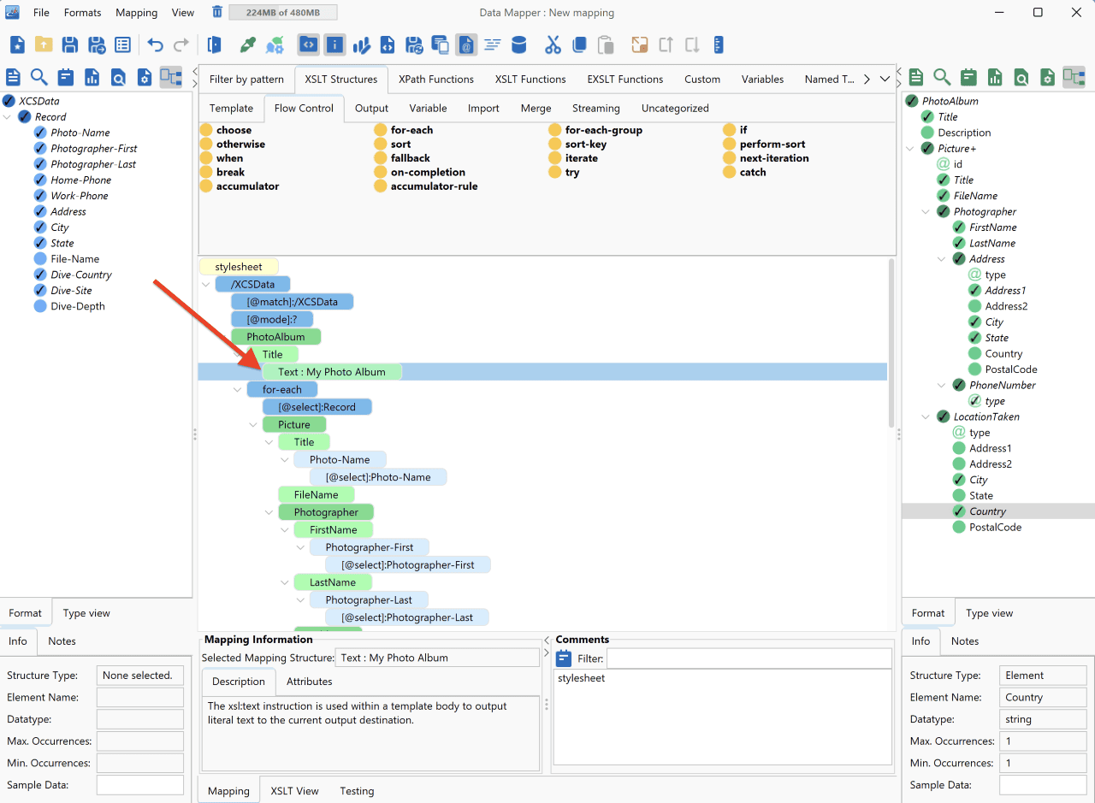Viewport: 1095px width, 803px height.
Task: Select the 'Text : My Photo Album' mapping node
Action: point(332,372)
